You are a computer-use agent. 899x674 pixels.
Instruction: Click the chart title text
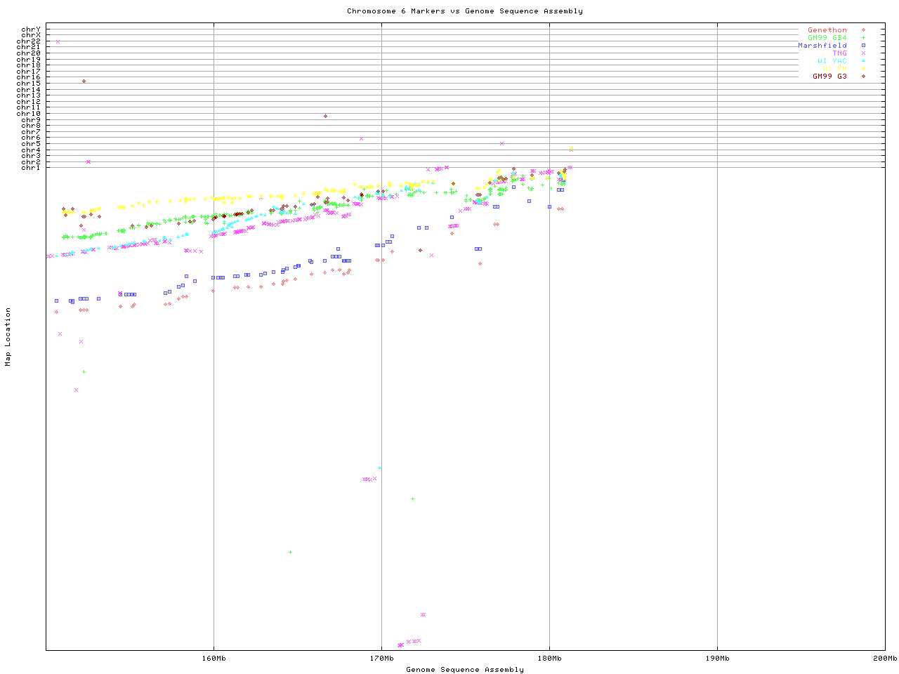tap(464, 11)
